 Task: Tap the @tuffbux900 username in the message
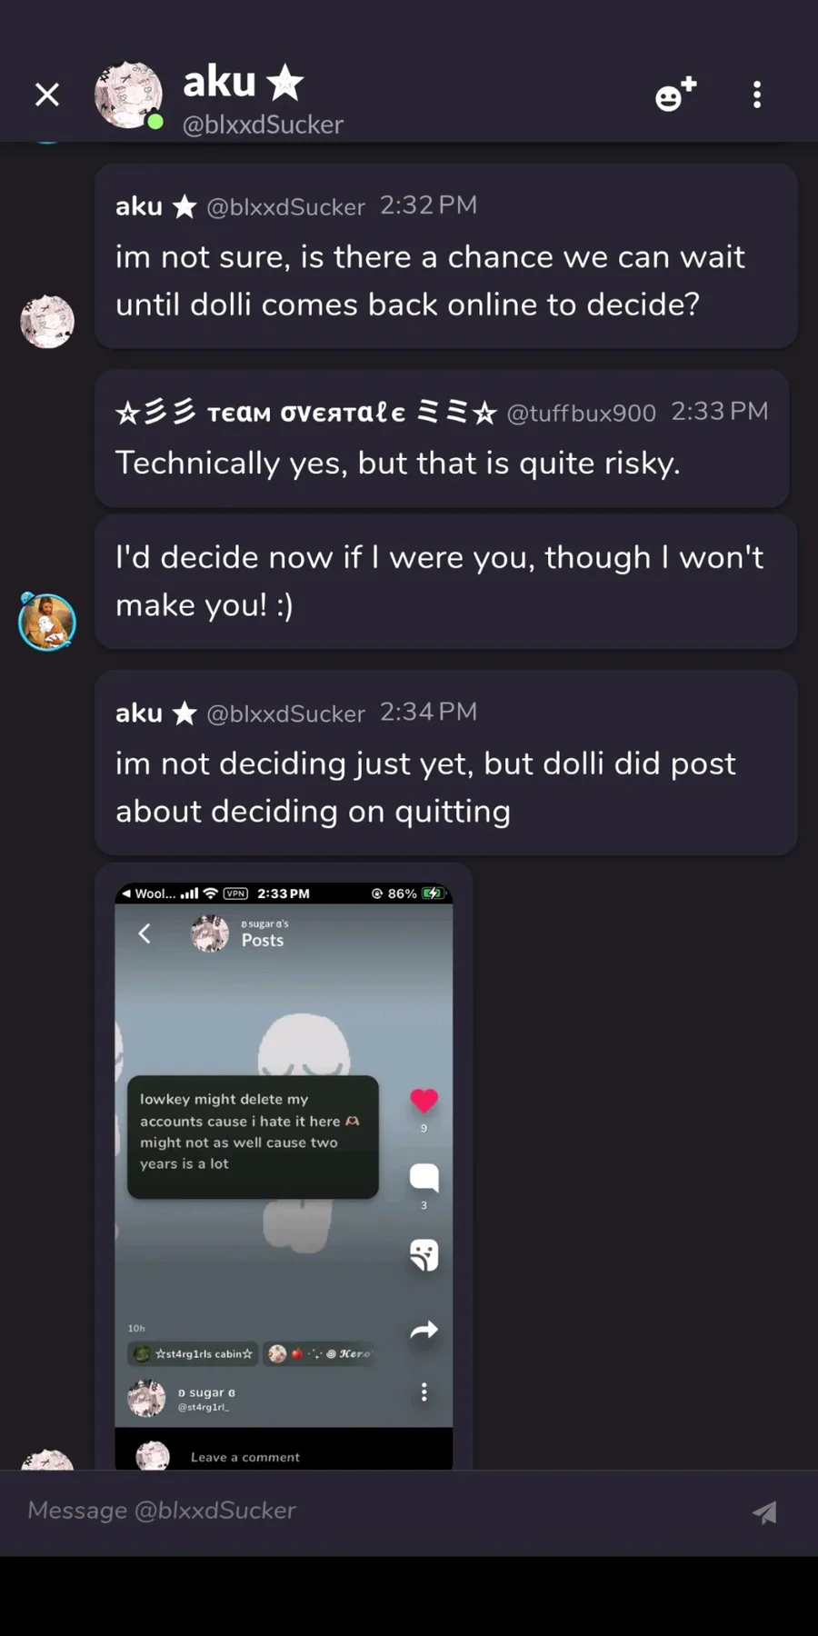(581, 414)
